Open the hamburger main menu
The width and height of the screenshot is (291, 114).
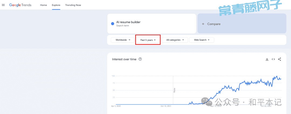[3, 5]
